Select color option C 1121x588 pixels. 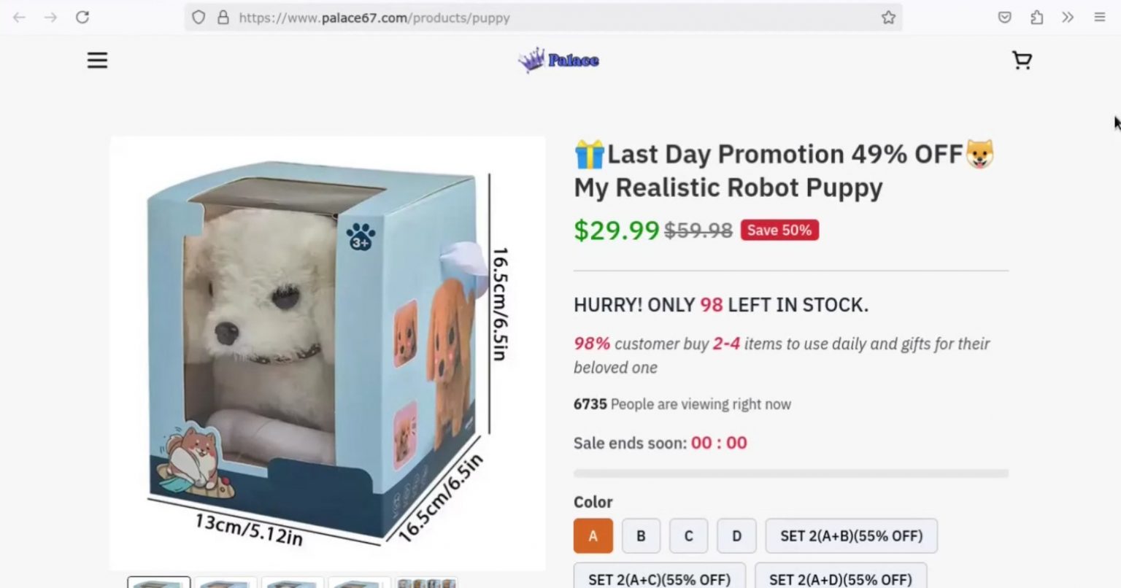click(688, 535)
